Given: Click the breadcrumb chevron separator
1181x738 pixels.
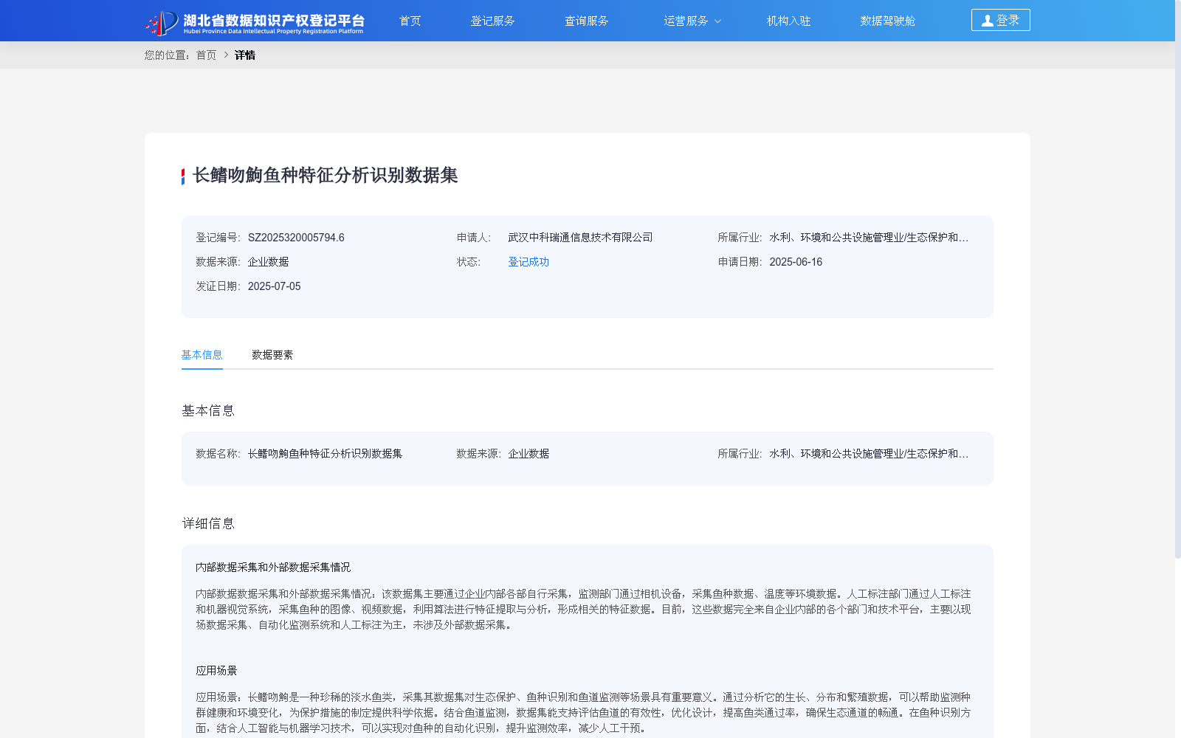Looking at the screenshot, I should [226, 55].
